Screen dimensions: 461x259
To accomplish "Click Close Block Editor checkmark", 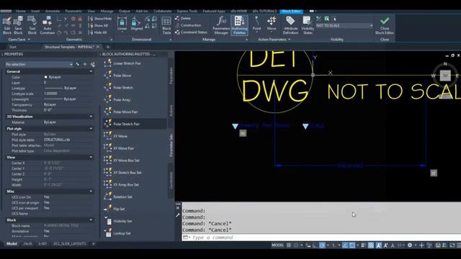I will click(x=385, y=25).
